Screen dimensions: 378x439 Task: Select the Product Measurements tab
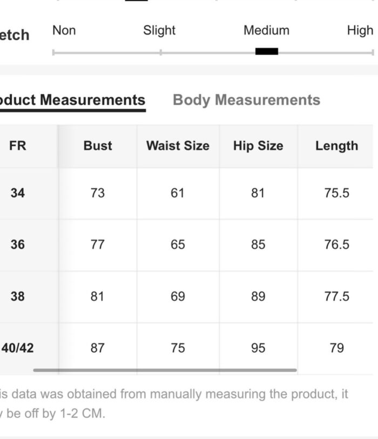(73, 100)
